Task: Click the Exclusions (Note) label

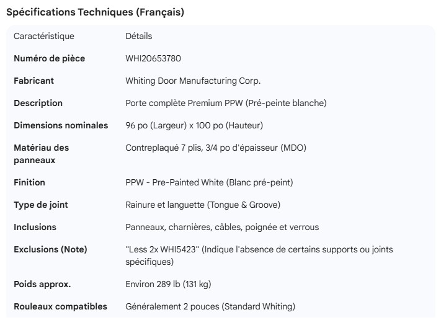Action: [51, 249]
